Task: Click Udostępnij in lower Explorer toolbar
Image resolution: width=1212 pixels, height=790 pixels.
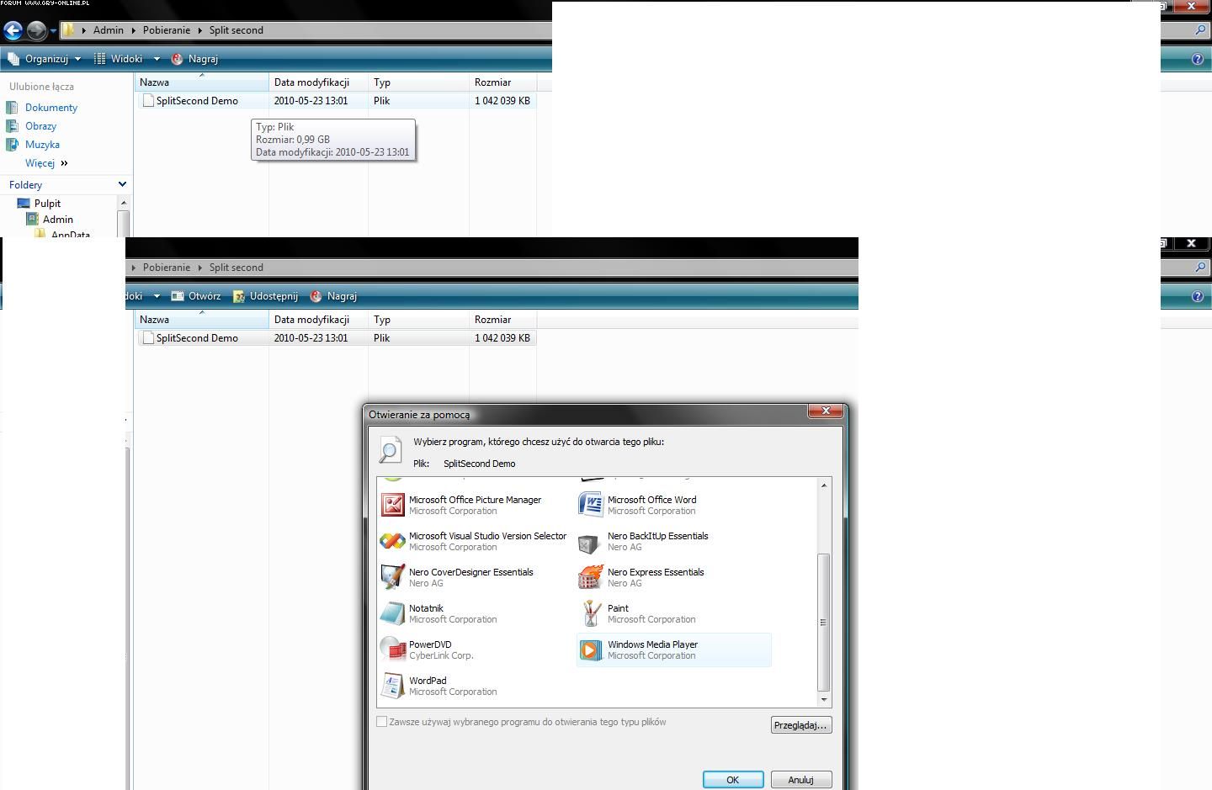Action: point(265,296)
